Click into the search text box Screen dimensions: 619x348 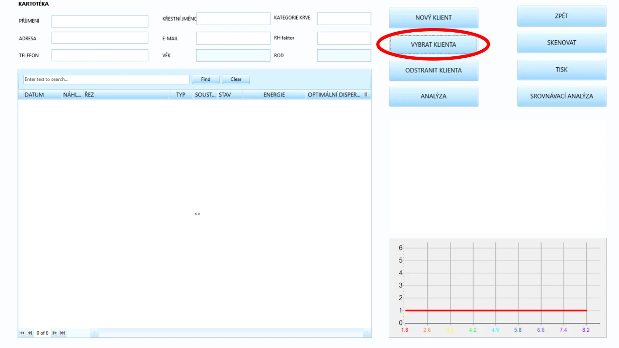[106, 79]
